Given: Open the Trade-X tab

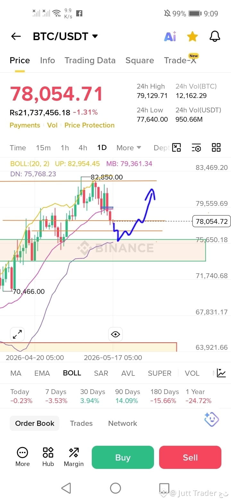Looking at the screenshot, I should [180, 60].
